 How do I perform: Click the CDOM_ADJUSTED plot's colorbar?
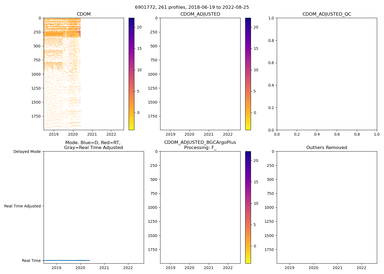[x=248, y=74]
